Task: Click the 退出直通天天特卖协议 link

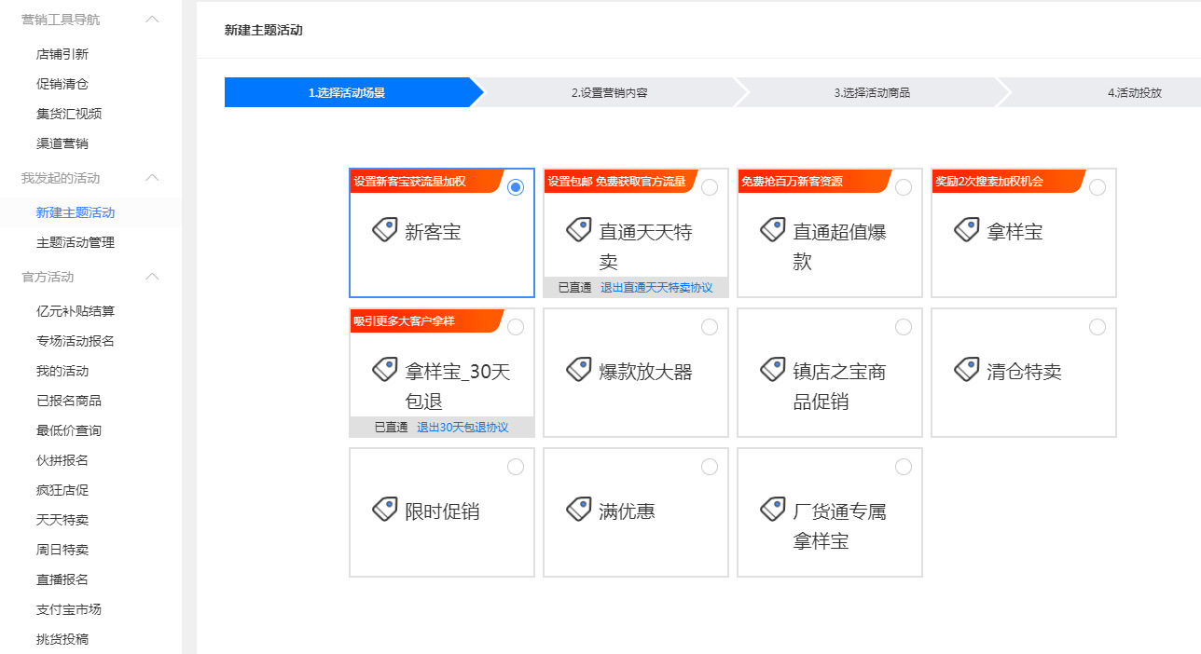Action: click(x=656, y=288)
